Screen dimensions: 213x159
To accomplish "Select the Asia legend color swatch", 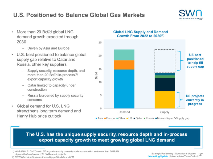I will point(96,118).
